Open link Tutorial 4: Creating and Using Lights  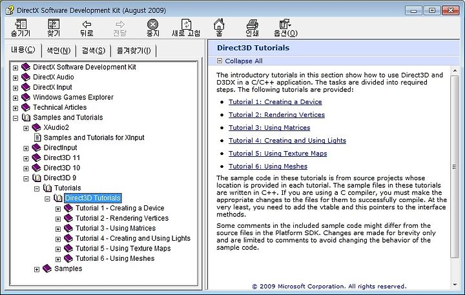pos(287,141)
